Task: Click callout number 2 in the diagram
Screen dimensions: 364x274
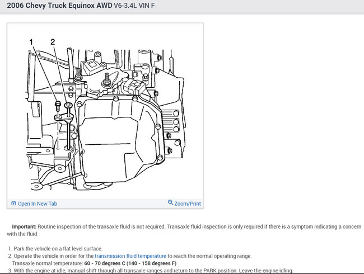Action: coord(53,42)
